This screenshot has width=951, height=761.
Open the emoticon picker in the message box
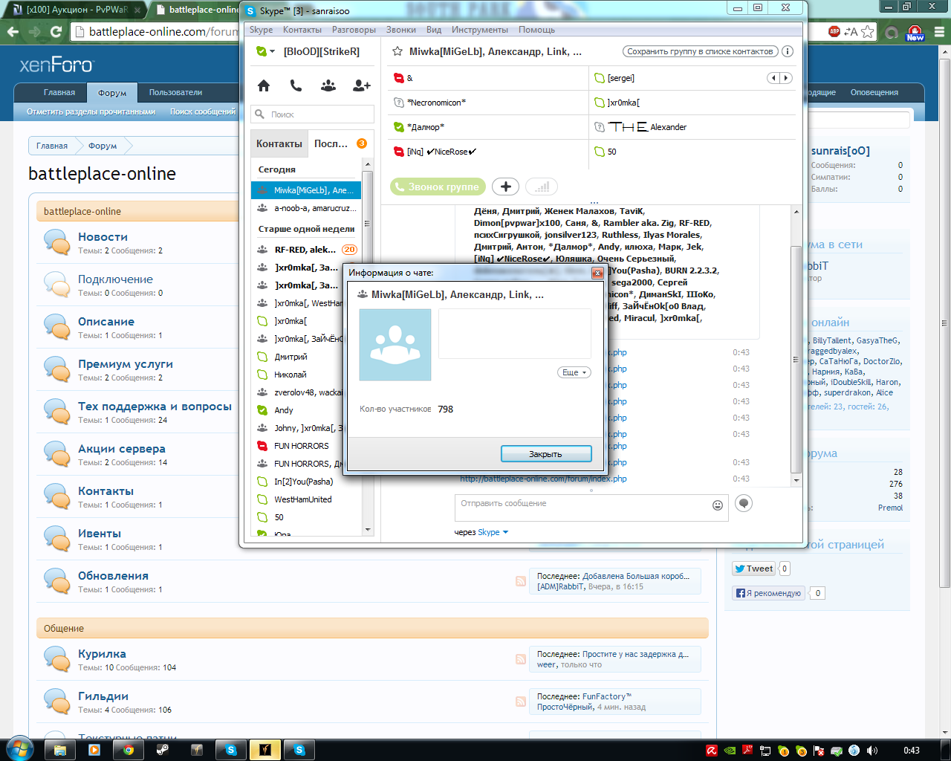718,505
